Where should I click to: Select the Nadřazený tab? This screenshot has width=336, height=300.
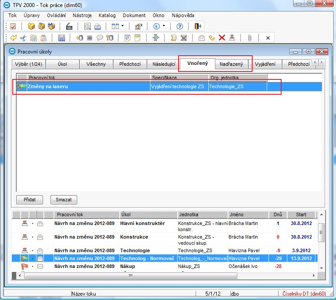click(x=232, y=64)
